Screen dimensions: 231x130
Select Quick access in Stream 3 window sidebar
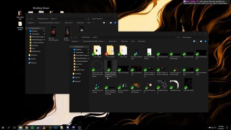[35, 28]
